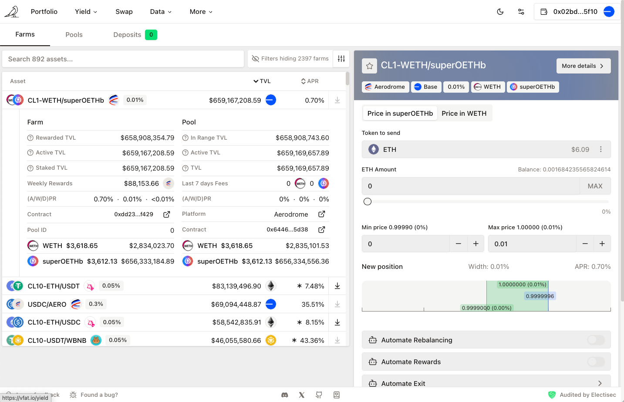Open the GitHub icon in footer
Image resolution: width=624 pixels, height=402 pixels.
tap(319, 395)
